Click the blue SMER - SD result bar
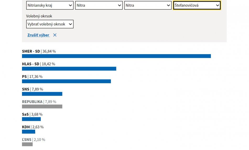 116,56
